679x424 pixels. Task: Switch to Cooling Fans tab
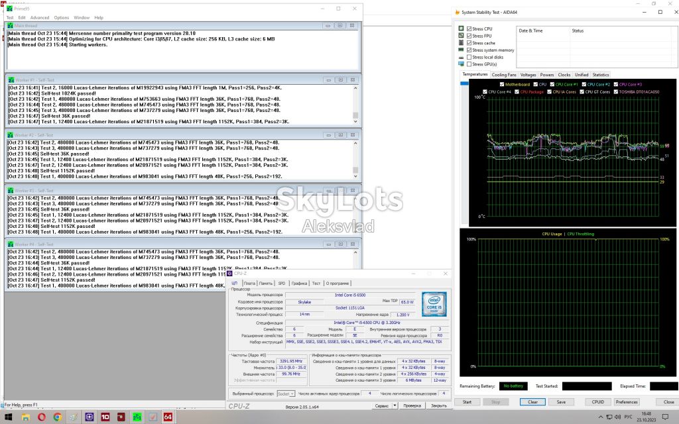click(504, 75)
